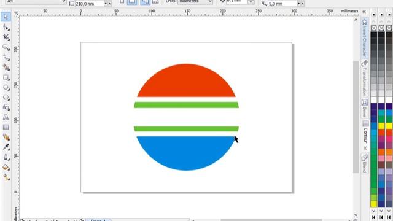Click the ruler origin corner icon
Image resolution: width=393 pixels, height=221 pixels.
point(17,14)
